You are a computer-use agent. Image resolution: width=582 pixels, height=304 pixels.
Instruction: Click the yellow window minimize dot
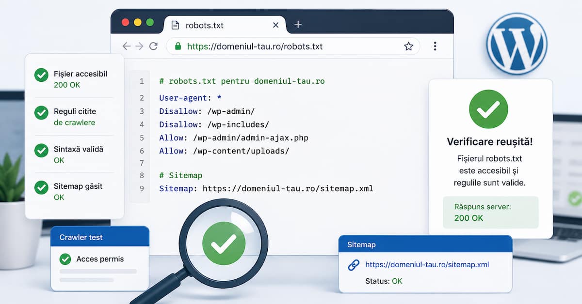pyautogui.click(x=138, y=22)
